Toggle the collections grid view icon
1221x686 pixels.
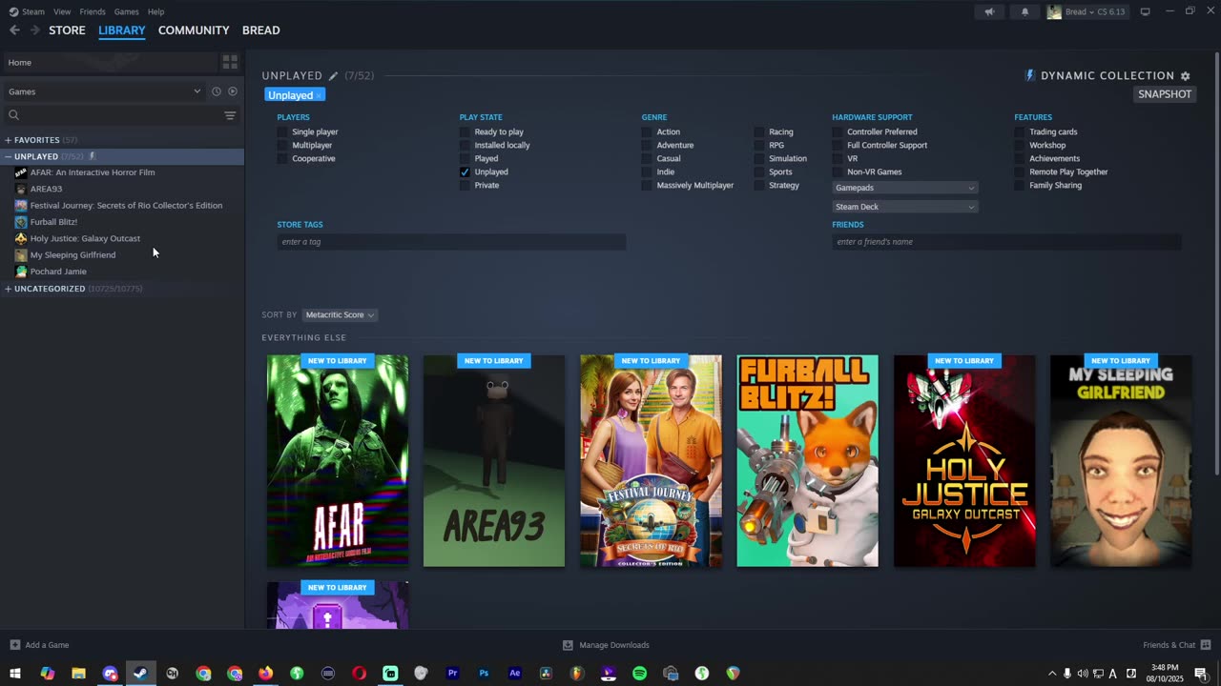tap(230, 62)
